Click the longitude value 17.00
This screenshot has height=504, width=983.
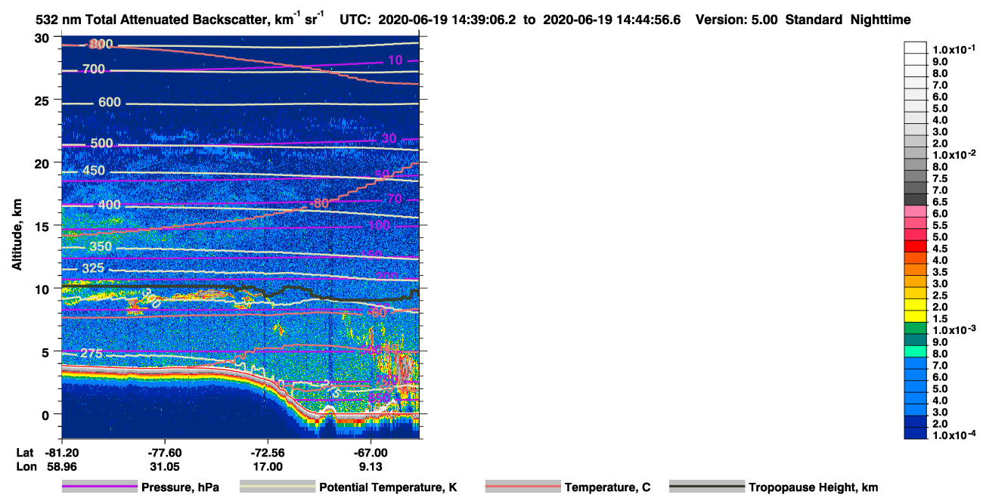click(268, 466)
